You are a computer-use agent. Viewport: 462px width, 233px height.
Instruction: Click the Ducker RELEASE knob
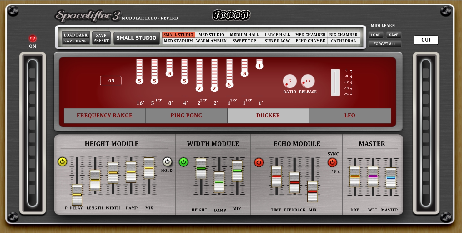(308, 82)
